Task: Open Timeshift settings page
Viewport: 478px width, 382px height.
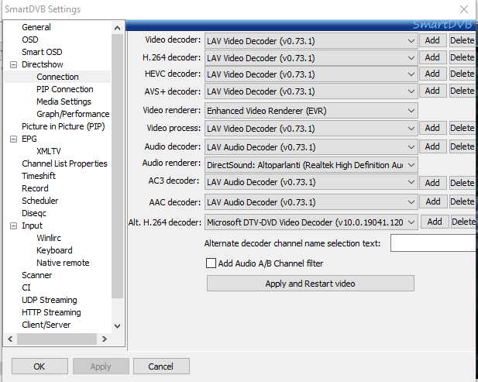Action: pos(39,176)
